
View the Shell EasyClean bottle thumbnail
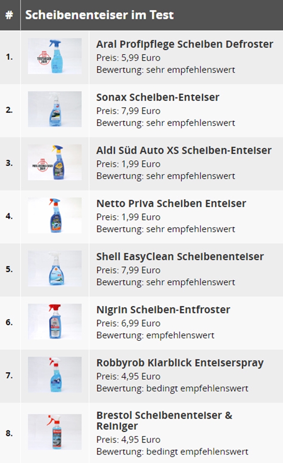coord(55,269)
